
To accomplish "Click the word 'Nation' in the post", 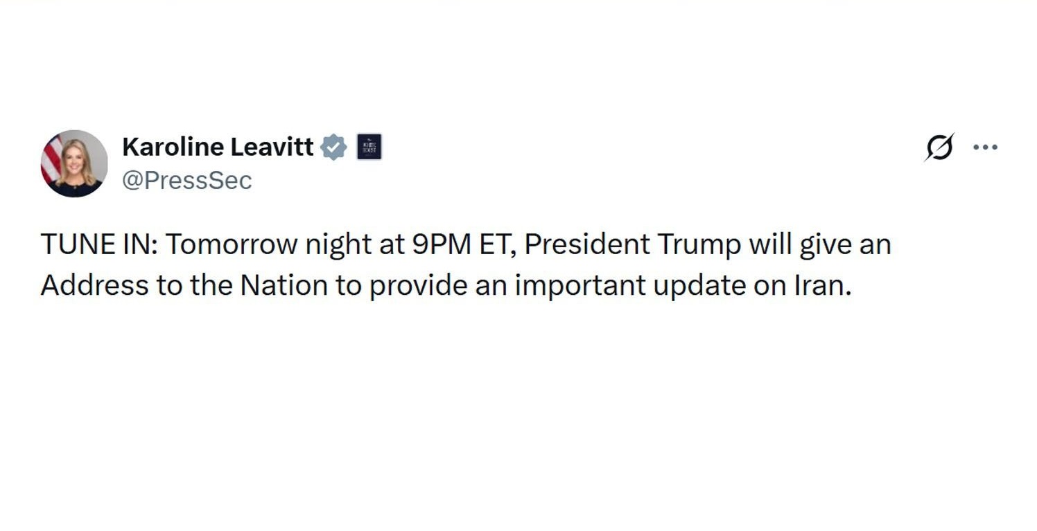I will tap(284, 286).
